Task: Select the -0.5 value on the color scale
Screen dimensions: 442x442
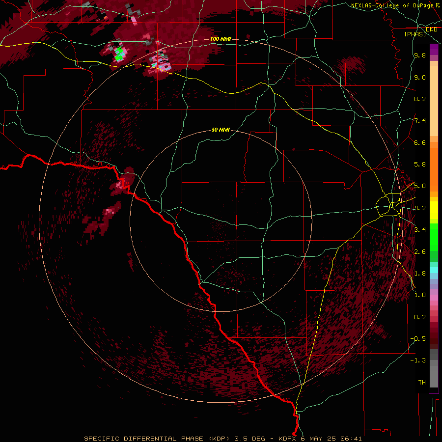Action: pyautogui.click(x=418, y=338)
